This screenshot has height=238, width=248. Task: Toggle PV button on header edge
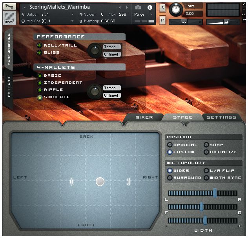tap(244, 20)
